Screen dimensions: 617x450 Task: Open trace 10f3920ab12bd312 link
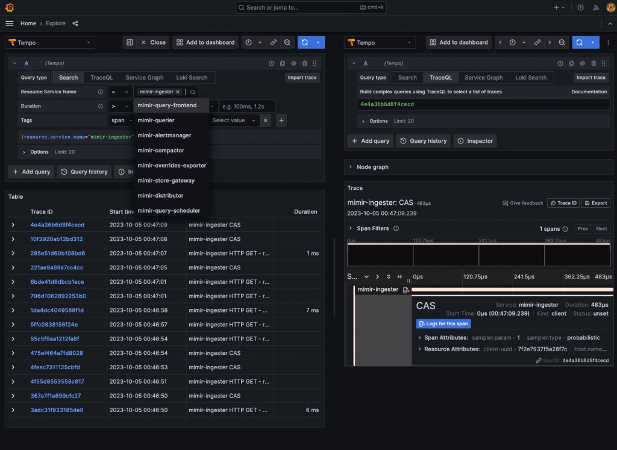(57, 239)
